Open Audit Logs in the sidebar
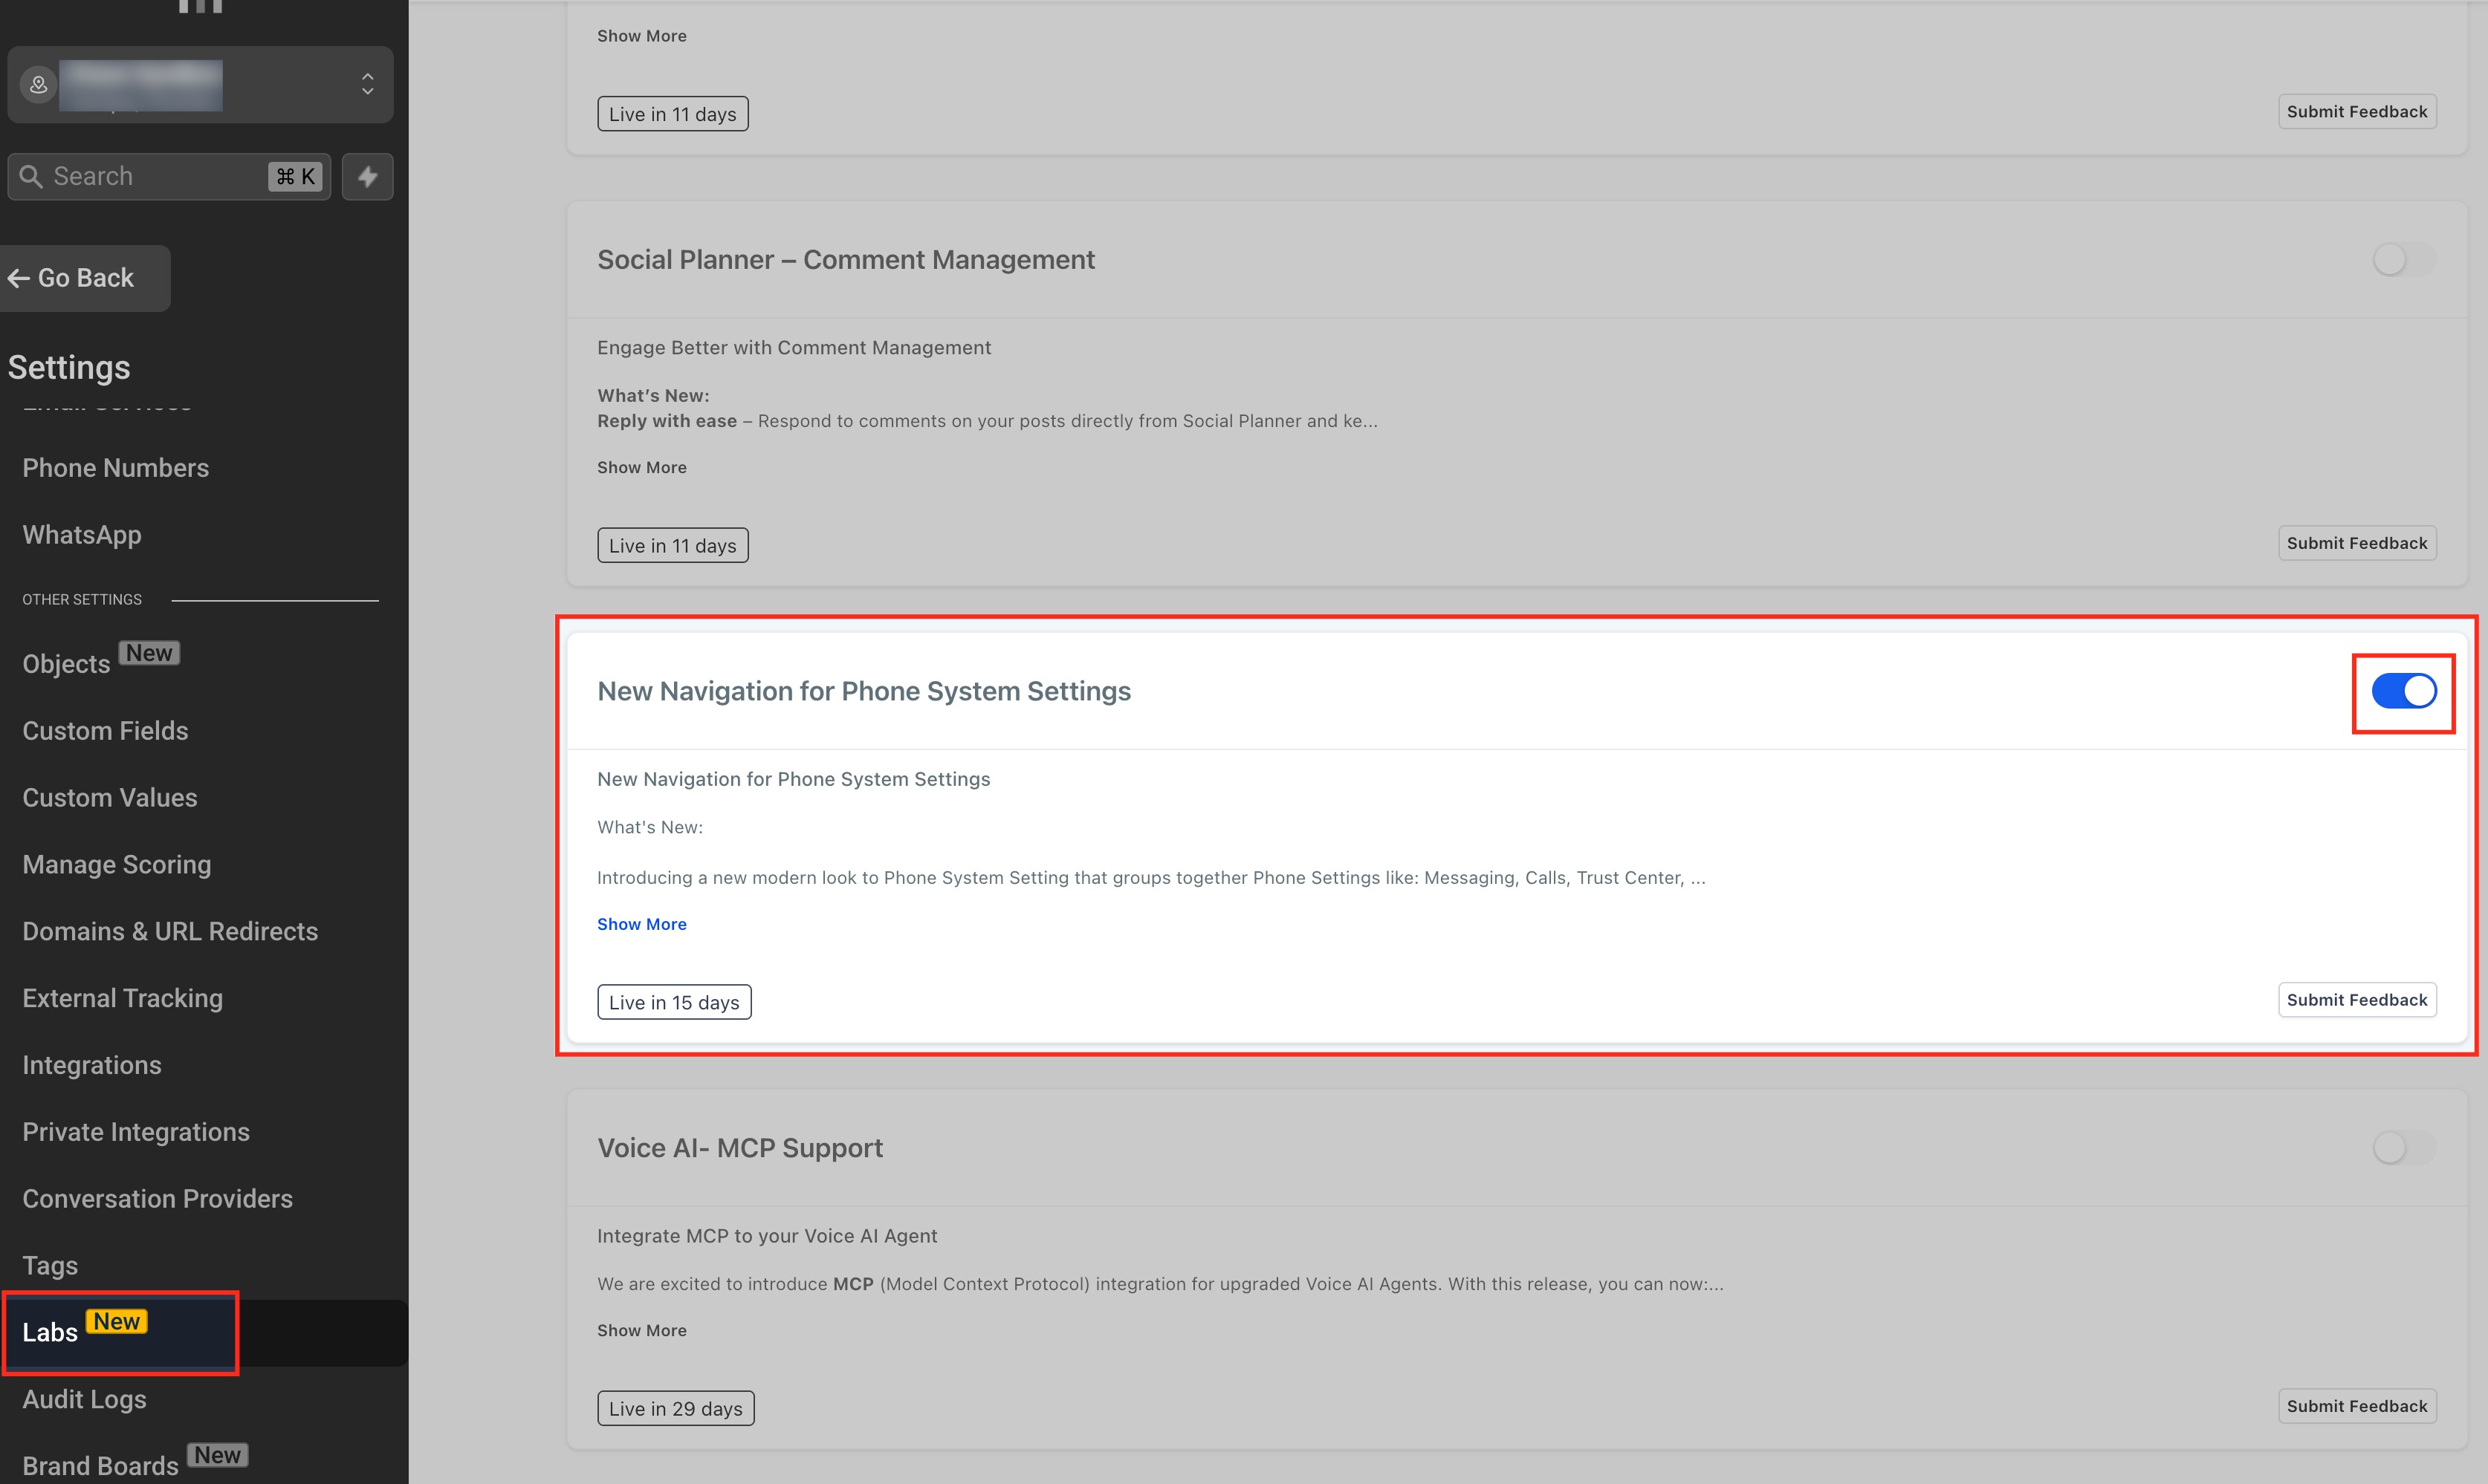The height and width of the screenshot is (1484, 2488). [x=84, y=1399]
